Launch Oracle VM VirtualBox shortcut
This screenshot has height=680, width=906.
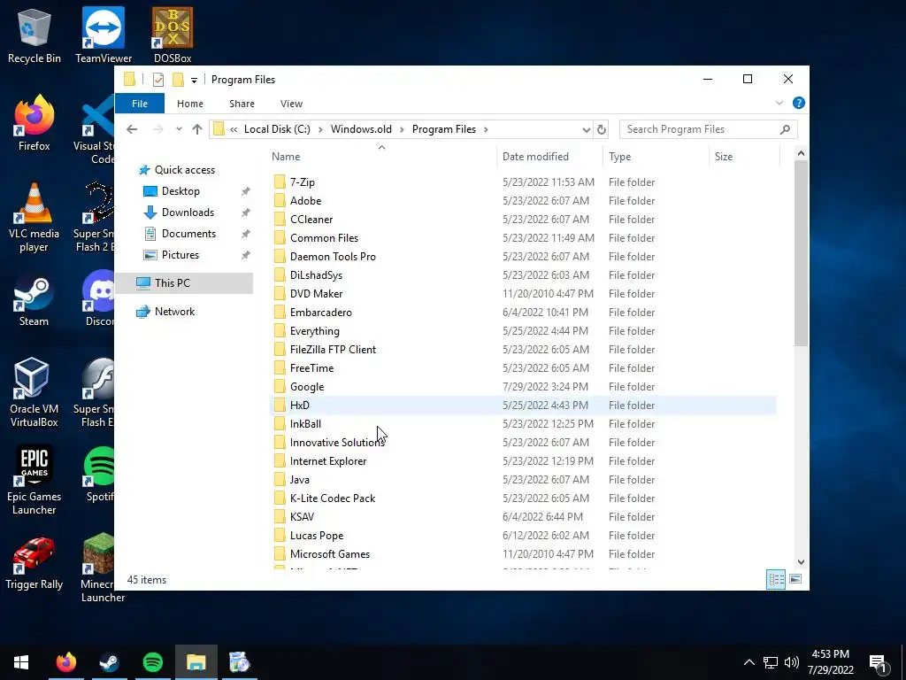[x=34, y=392]
